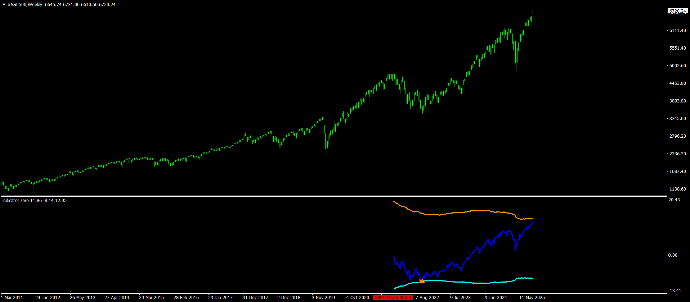Image resolution: width=690 pixels, height=302 pixels.
Task: Click the 7 Aug 2022 date label
Action: pos(427,298)
